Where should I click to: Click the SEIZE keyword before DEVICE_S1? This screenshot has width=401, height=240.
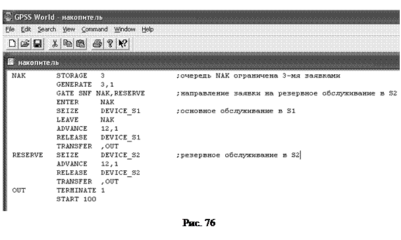pyautogui.click(x=68, y=111)
